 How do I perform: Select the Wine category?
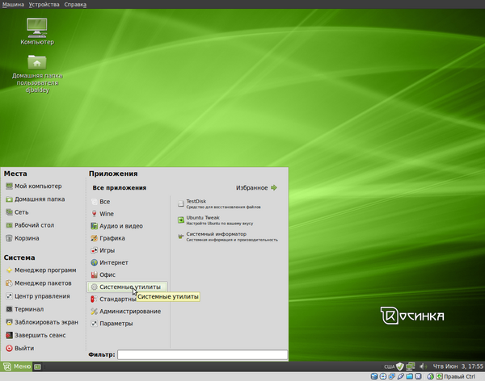[107, 214]
